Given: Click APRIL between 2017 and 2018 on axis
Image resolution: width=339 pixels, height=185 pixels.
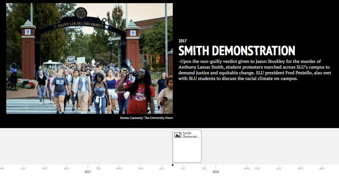Looking at the screenshot, I should [x=119, y=168].
